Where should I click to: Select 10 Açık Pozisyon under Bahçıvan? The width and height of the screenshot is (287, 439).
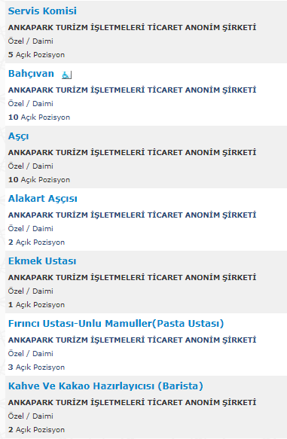pos(39,117)
